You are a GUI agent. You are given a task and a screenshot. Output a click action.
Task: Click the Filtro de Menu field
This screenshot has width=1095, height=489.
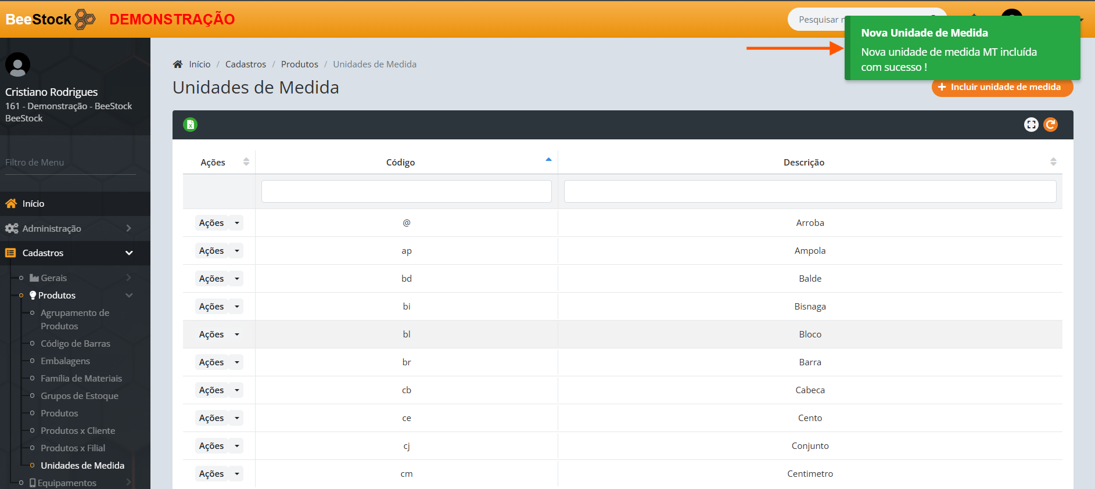click(x=70, y=163)
